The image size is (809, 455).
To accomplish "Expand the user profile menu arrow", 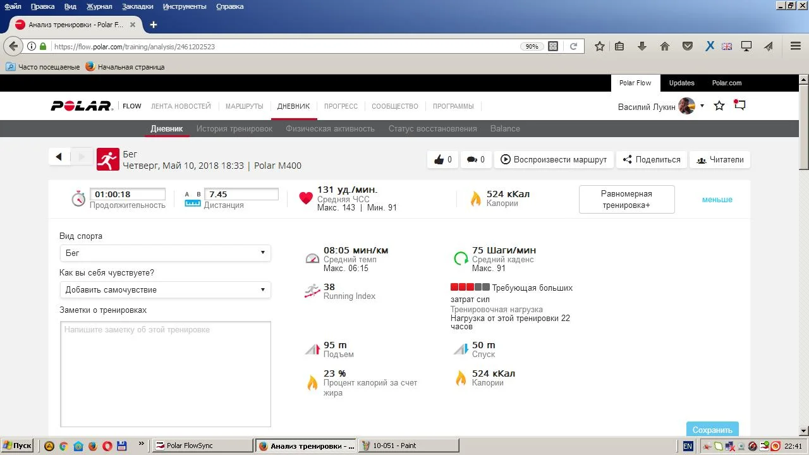I will (x=702, y=106).
